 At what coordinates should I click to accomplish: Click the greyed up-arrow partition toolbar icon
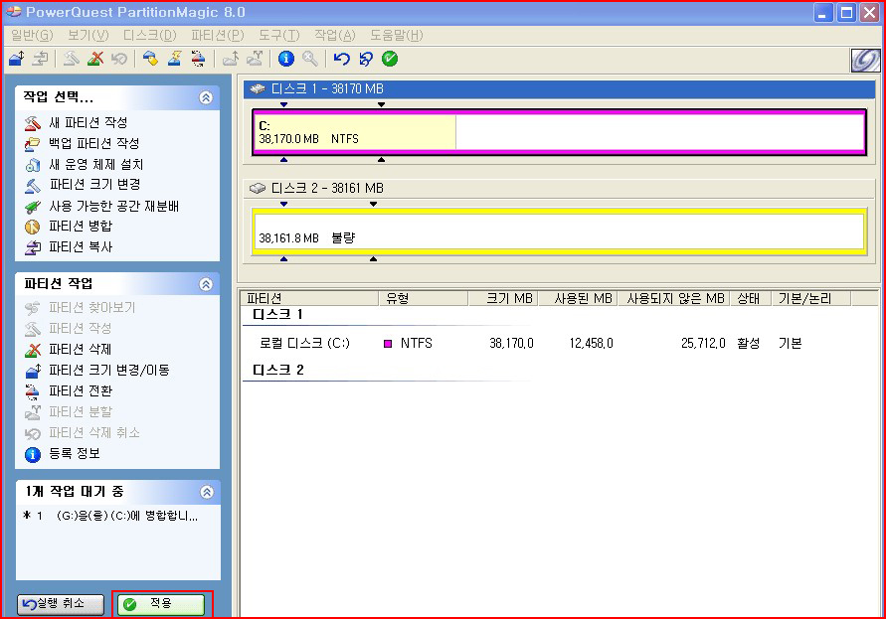click(x=230, y=59)
